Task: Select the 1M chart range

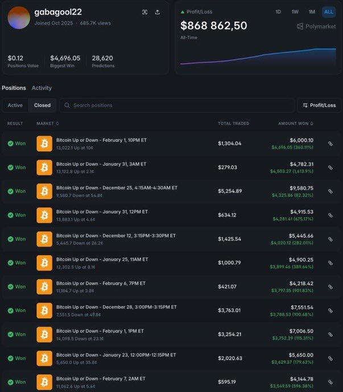Action: [x=312, y=12]
